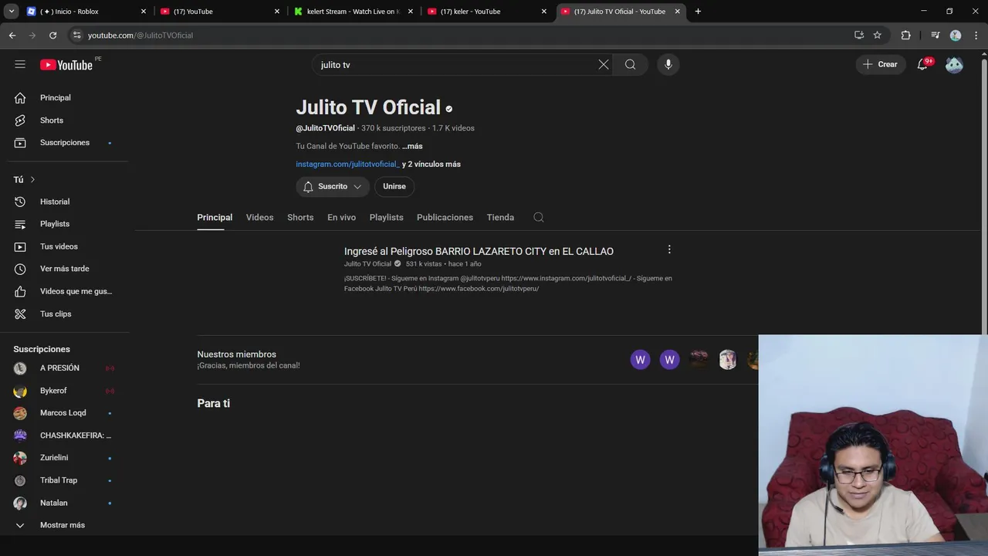Switch to the En vivo channel tab
988x556 pixels.
click(341, 218)
